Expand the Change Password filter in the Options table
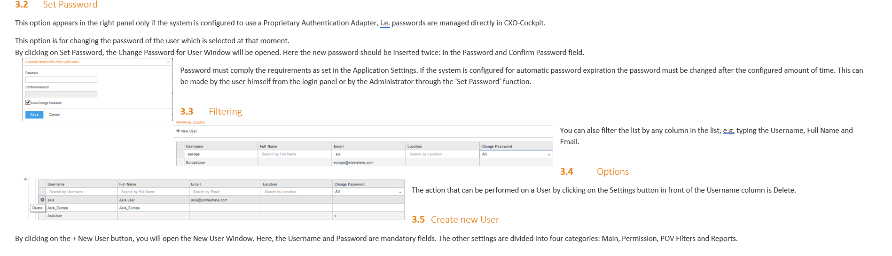Screen dimensions: 892x256 click(x=368, y=192)
